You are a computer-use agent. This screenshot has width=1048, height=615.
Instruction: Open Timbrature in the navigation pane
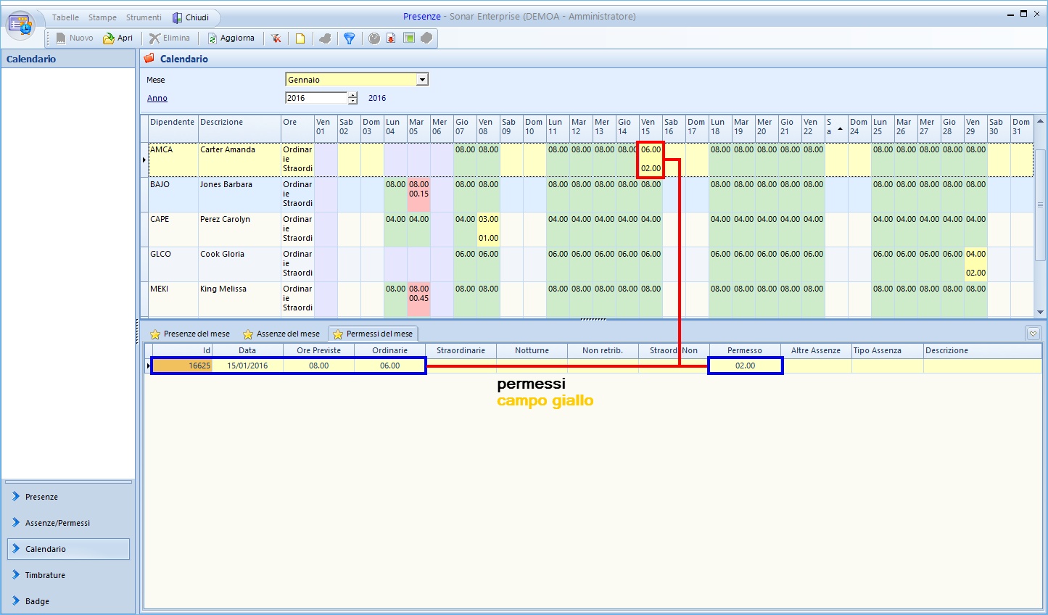click(45, 575)
